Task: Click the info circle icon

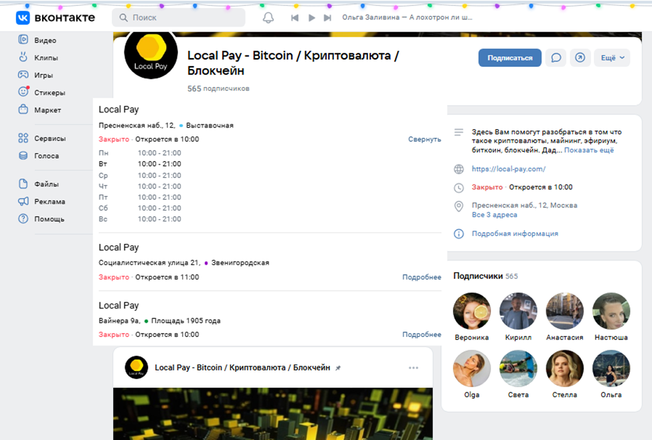Action: pyautogui.click(x=459, y=234)
